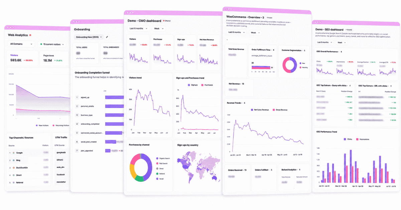Open the Week dropdown in SEO dashboard
This screenshot has width=401, height=210.
(x=341, y=42)
